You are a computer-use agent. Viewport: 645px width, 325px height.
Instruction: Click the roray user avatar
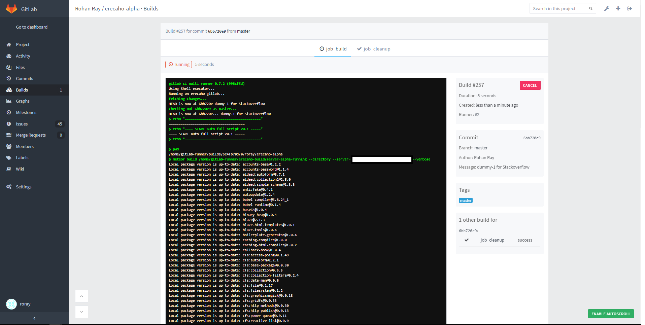point(11,304)
